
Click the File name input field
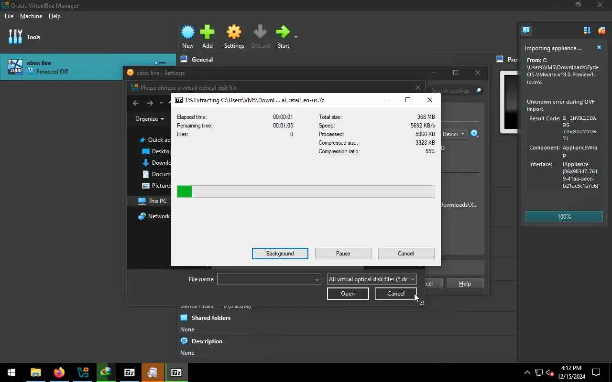265,279
